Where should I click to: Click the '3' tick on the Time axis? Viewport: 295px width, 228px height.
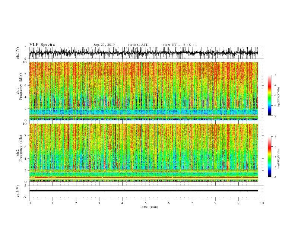click(x=99, y=203)
